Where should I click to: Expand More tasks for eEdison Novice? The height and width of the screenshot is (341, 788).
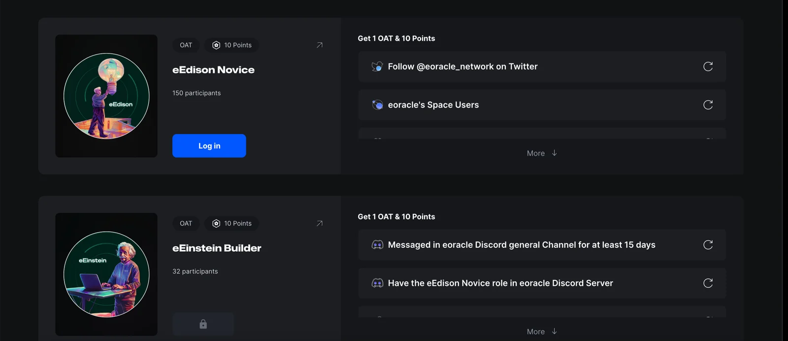click(x=542, y=153)
